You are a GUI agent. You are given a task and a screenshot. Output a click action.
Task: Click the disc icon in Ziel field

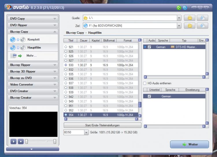(86, 26)
